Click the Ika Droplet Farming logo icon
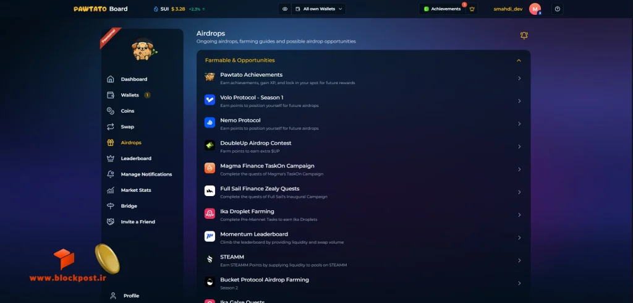Screen dimensions: 633x303 click(x=210, y=214)
